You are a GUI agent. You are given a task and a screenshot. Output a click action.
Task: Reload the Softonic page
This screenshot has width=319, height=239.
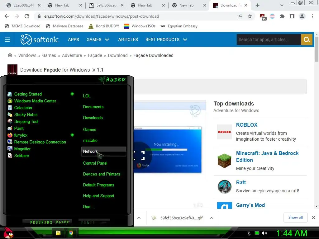(x=27, y=16)
